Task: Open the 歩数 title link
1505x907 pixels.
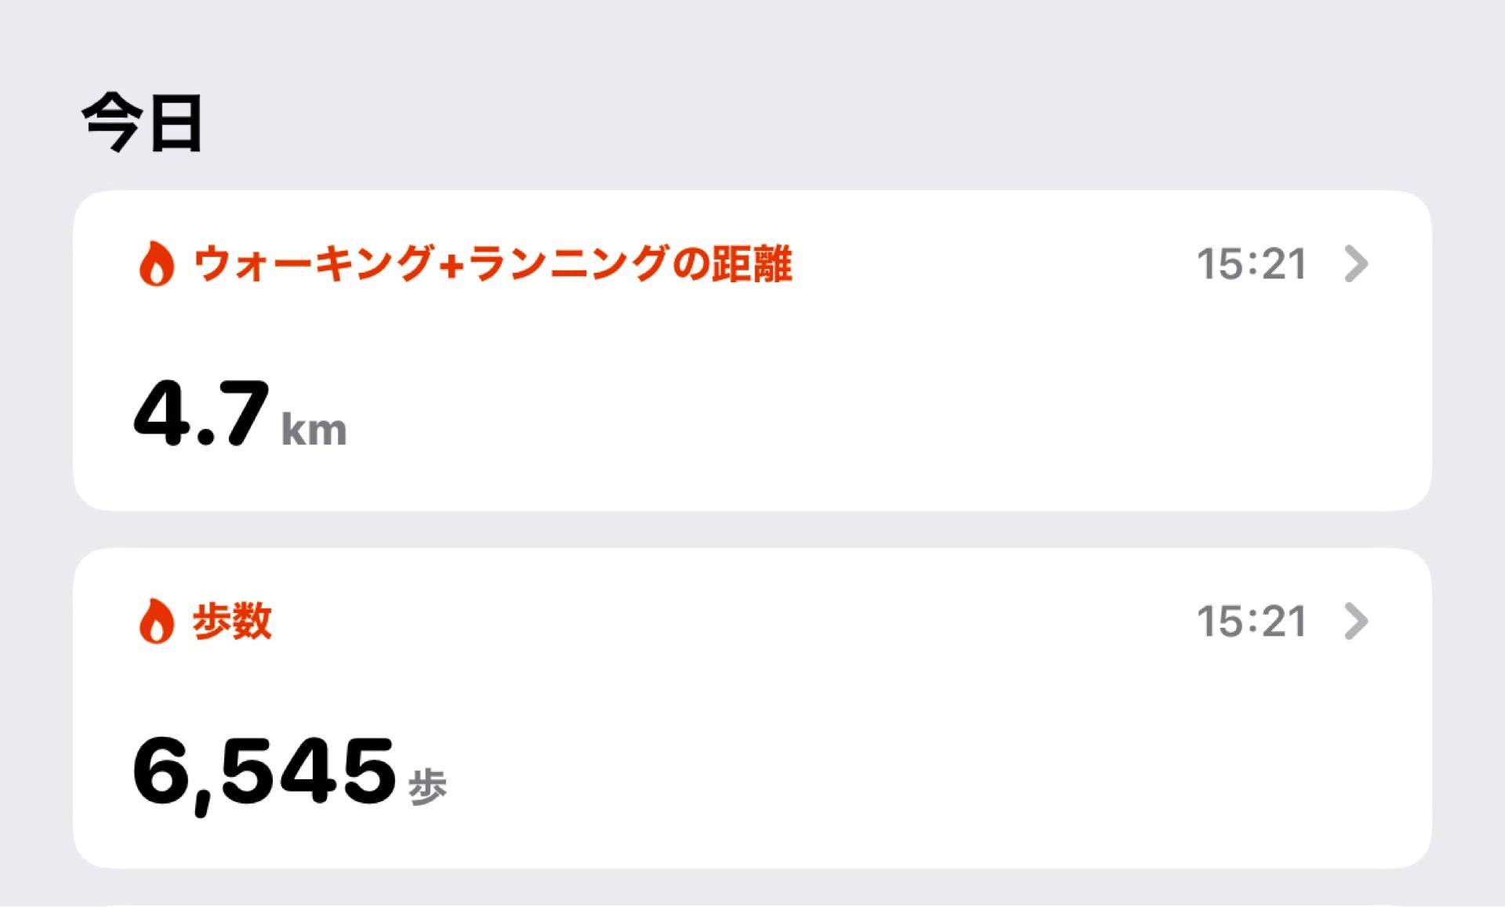Action: pyautogui.click(x=232, y=621)
